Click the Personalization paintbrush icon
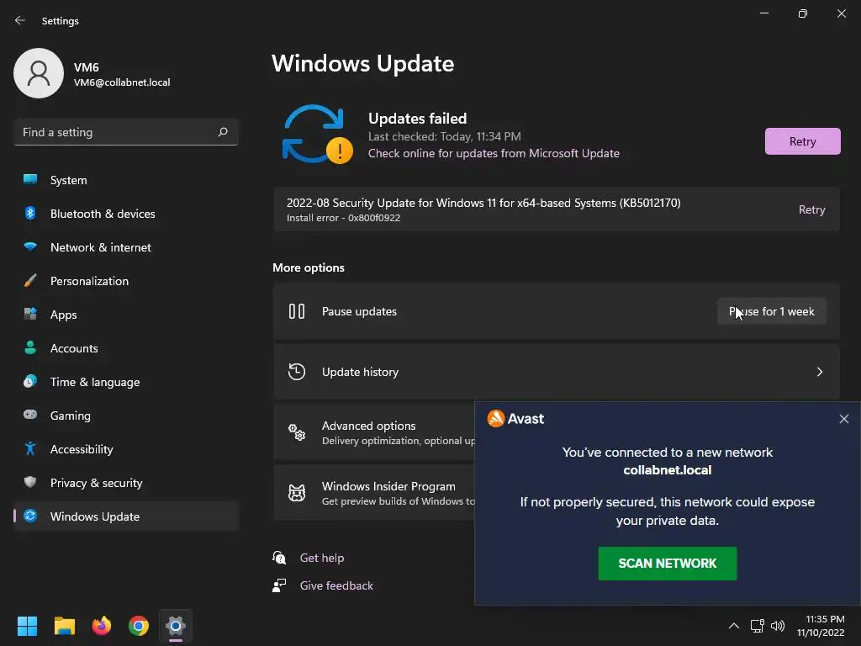The width and height of the screenshot is (861, 646). pyautogui.click(x=30, y=281)
